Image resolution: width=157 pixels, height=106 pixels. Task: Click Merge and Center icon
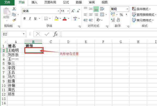point(102,14)
